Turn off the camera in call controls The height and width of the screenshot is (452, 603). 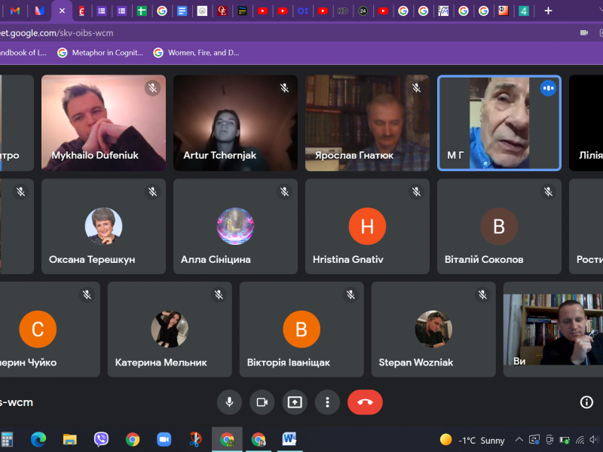click(x=262, y=402)
